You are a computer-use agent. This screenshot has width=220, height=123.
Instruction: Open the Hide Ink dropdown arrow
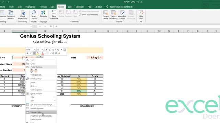point(143,19)
